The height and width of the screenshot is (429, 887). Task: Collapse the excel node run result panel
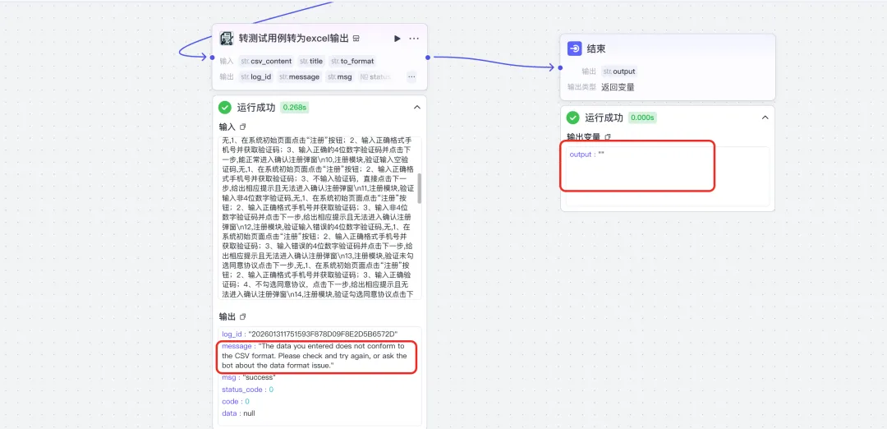click(x=417, y=107)
